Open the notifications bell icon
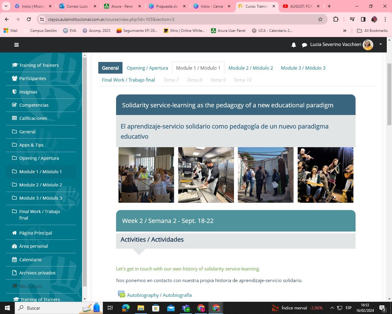Screen dimensions: 392x314 tap(294, 45)
